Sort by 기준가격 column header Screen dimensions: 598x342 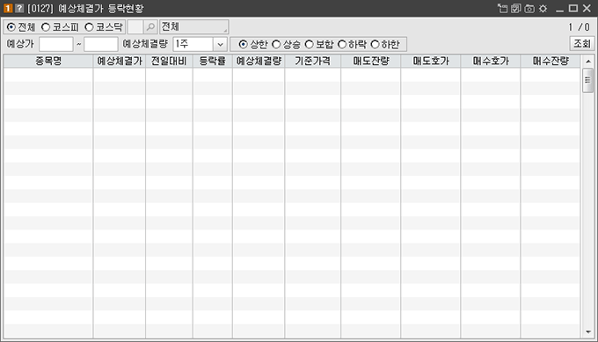tap(313, 61)
